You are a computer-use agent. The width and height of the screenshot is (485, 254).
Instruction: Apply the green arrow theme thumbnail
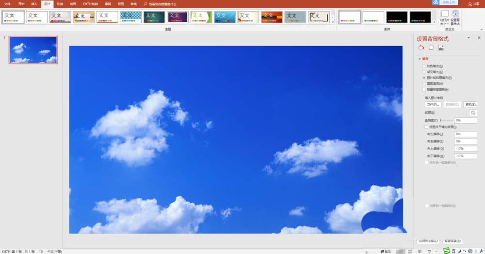click(201, 17)
